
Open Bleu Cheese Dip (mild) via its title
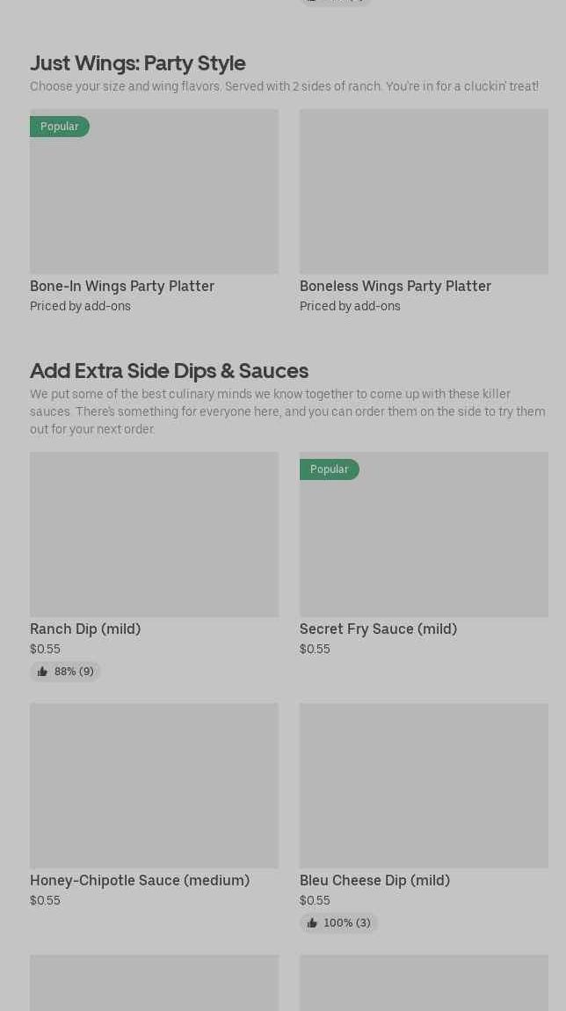coord(374,880)
